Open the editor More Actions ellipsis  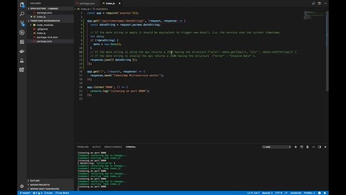click(325, 3)
